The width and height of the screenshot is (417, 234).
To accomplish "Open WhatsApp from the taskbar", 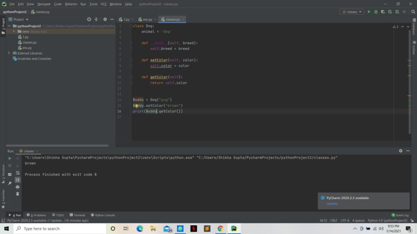I will (x=181, y=228).
